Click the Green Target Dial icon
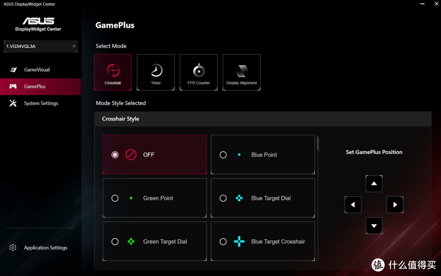Screen dimensions: 441x276 click(x=131, y=241)
